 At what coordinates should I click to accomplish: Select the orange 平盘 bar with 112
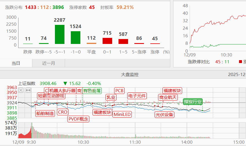coord(91,43)
